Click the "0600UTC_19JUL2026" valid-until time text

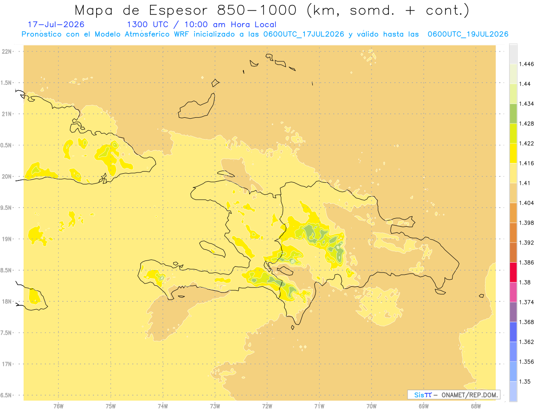point(468,34)
